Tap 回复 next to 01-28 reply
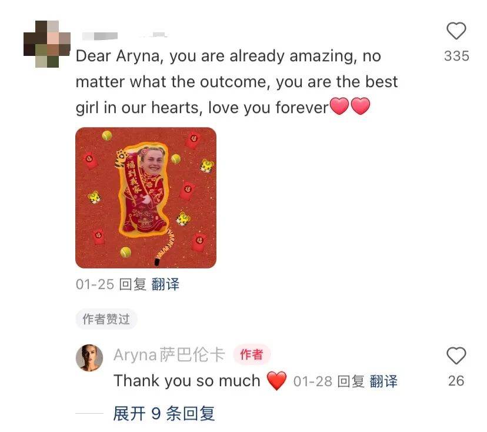This screenshot has width=487, height=432. pos(351,381)
